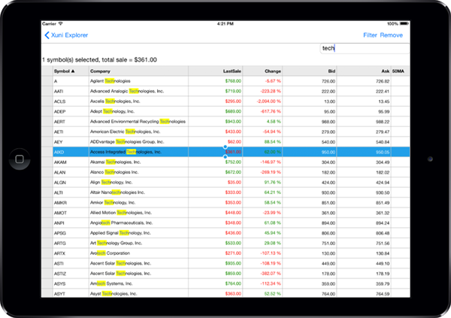
Task: Sort by the Symbol column header
Action: coord(71,71)
